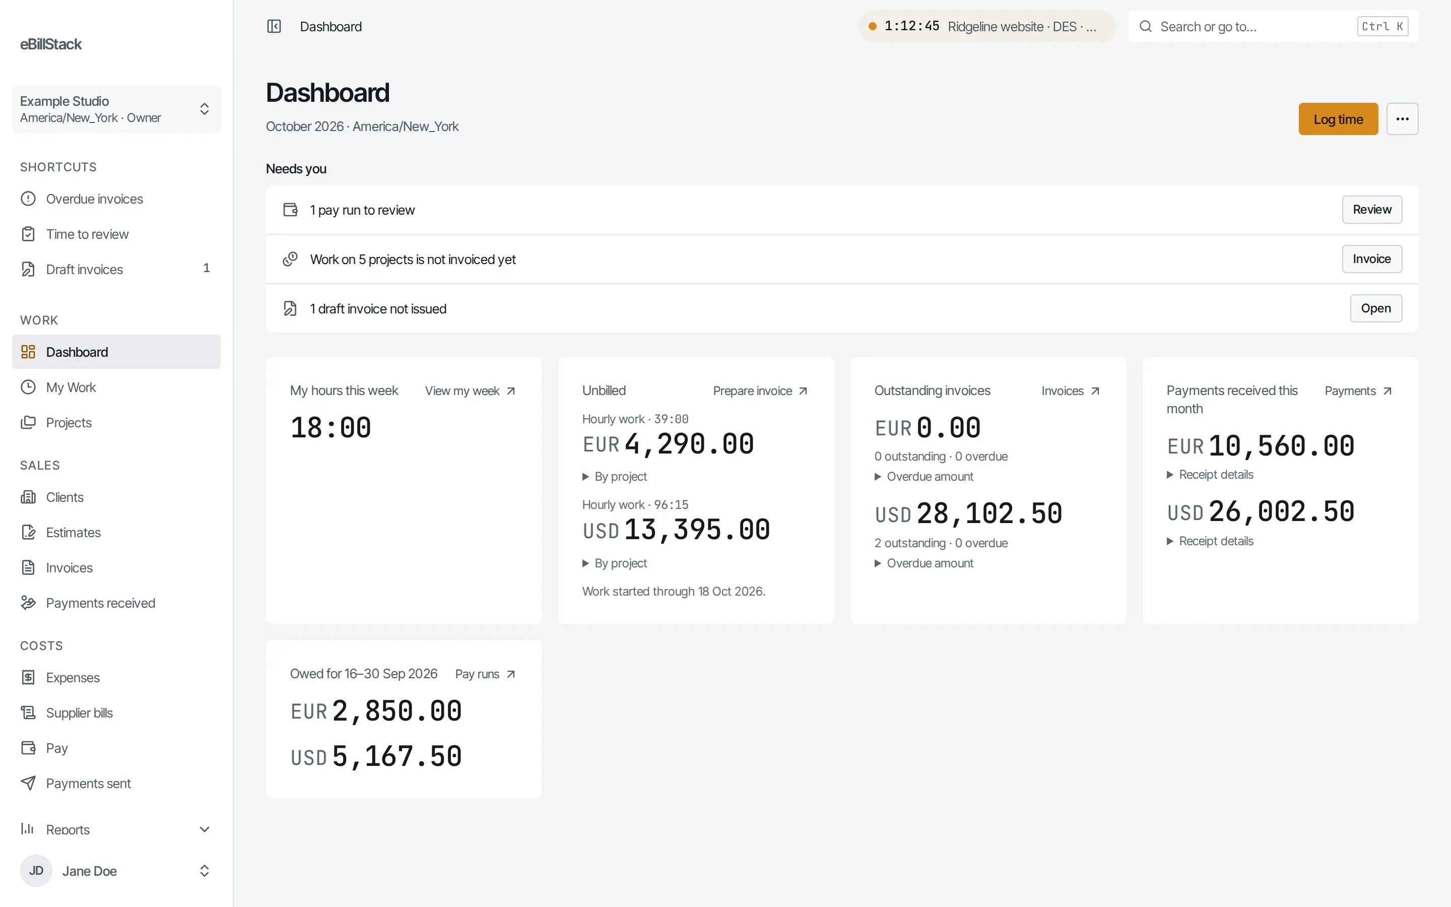The height and width of the screenshot is (907, 1451).
Task: Open Supplier bills in the sidebar
Action: 116,712
